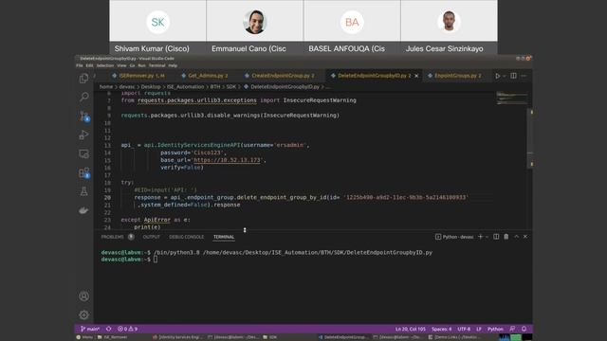The height and width of the screenshot is (341, 607).
Task: Synchronize changes in status bar
Action: (x=109, y=329)
